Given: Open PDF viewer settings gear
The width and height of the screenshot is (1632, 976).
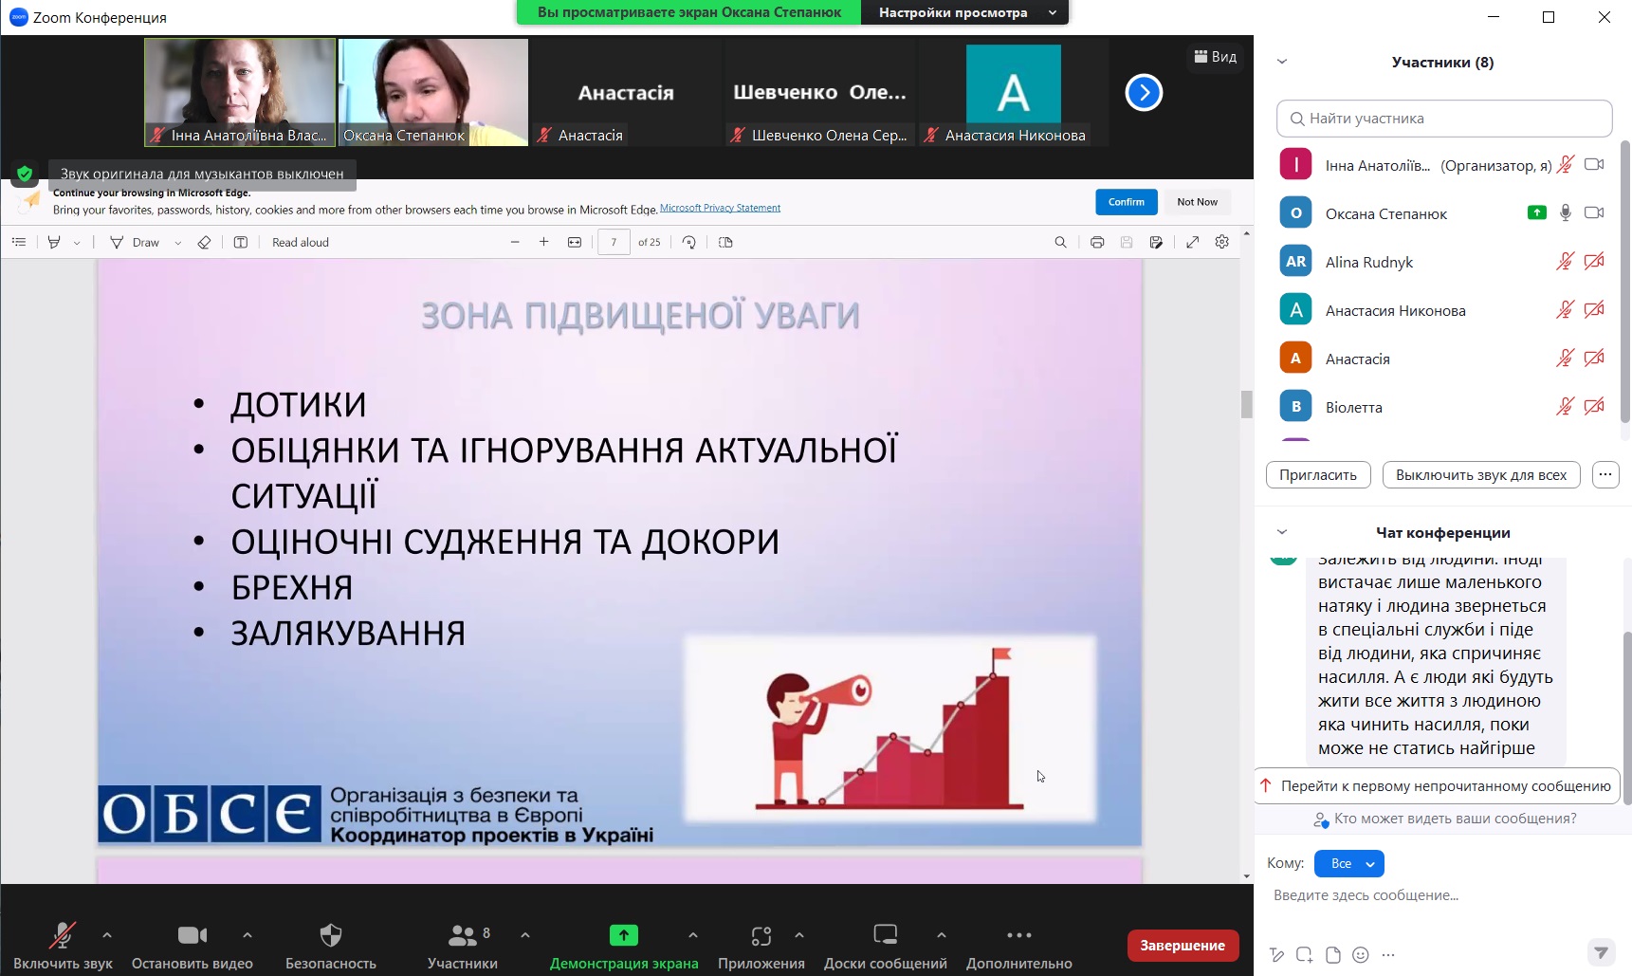Looking at the screenshot, I should (1222, 242).
